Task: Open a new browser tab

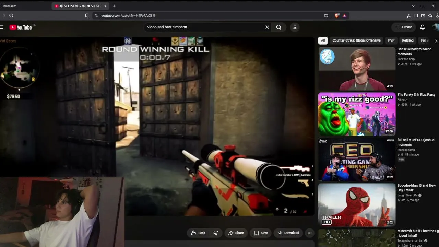Action: (x=114, y=6)
